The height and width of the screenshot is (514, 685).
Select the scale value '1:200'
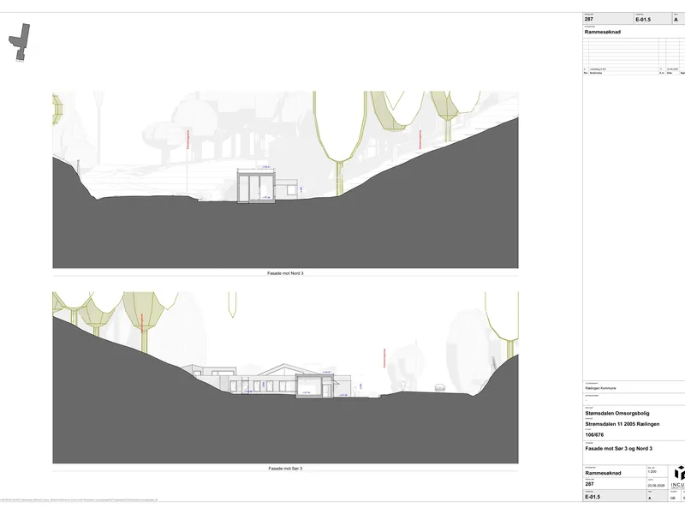tap(652, 472)
